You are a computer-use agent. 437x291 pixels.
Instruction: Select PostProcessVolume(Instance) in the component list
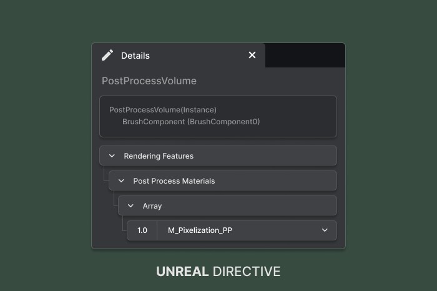click(163, 110)
